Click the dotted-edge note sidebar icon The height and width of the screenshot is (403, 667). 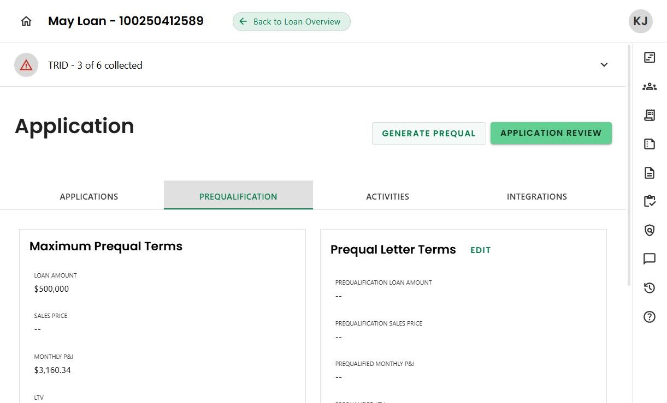click(650, 144)
